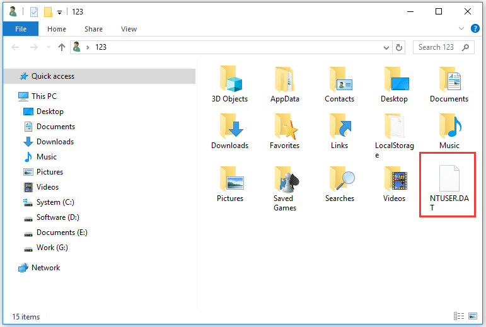This screenshot has height=327, width=486.
Task: Click 123 in the address bar
Action: tap(101, 47)
